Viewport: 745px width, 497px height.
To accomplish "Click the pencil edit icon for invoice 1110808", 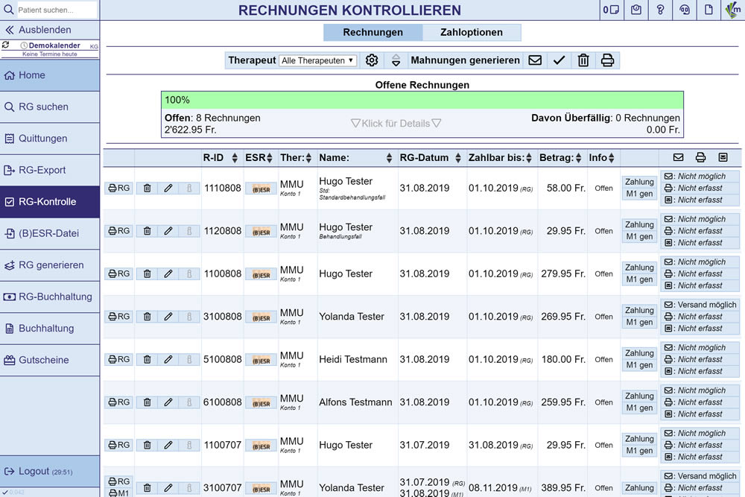I will pos(168,189).
